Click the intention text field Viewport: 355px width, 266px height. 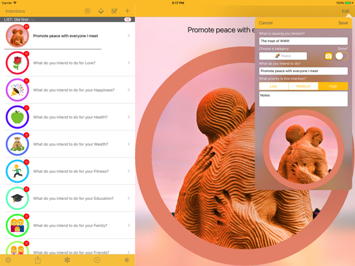[x=304, y=71]
